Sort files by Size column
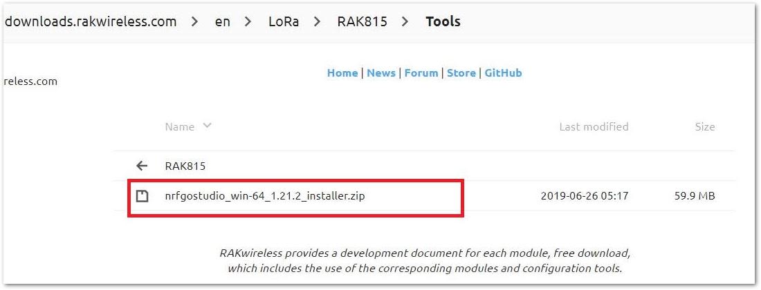 pos(705,127)
